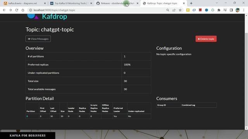The width and height of the screenshot is (248, 139).
Task: Open the tab search chevron
Action: pyautogui.click(x=217, y=3)
